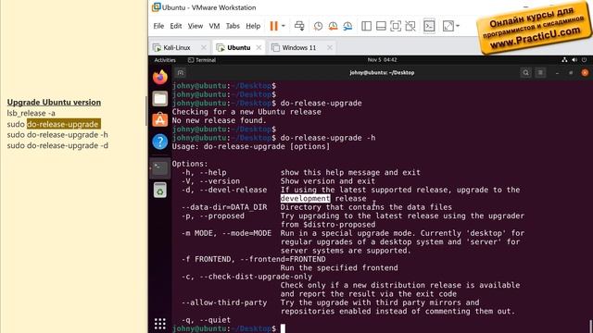Click 'No new release found.' line

[x=219, y=120]
